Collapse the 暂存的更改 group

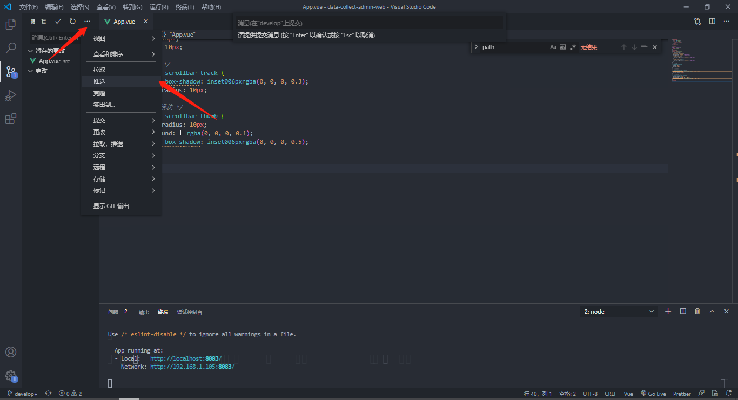[31, 51]
